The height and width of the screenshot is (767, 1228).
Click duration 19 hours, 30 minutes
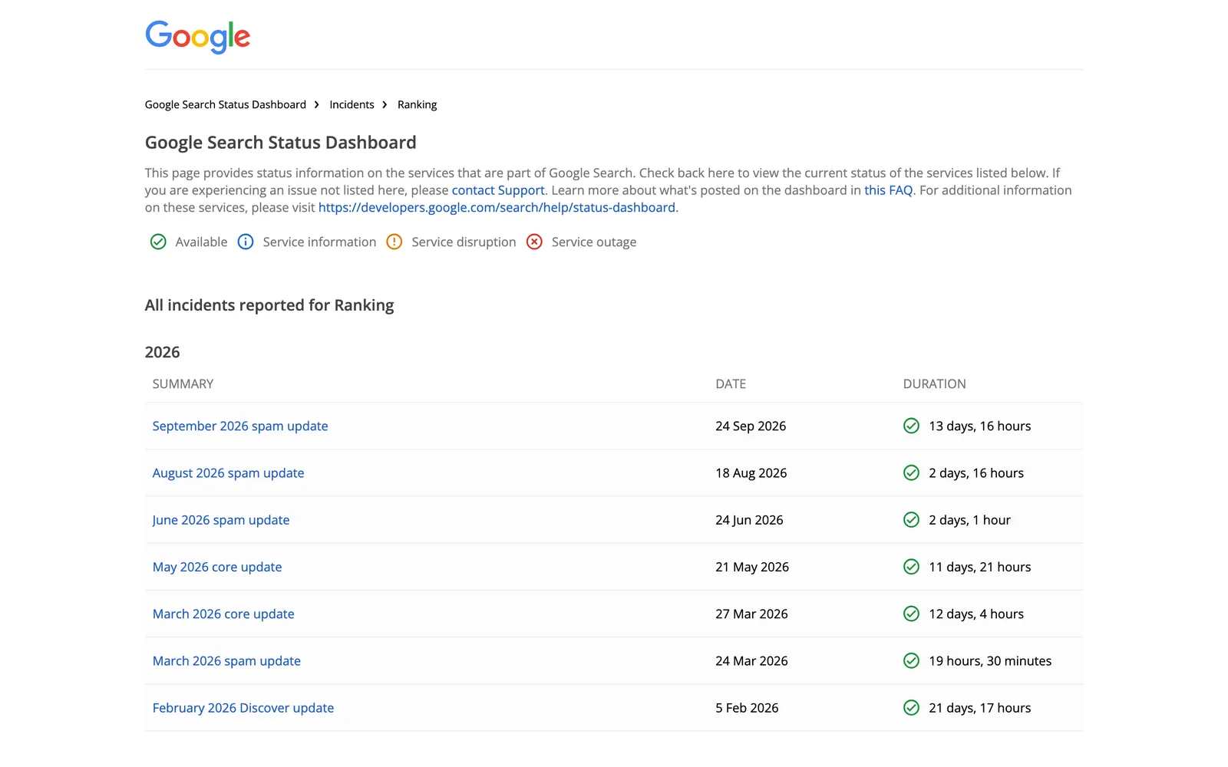pos(990,660)
